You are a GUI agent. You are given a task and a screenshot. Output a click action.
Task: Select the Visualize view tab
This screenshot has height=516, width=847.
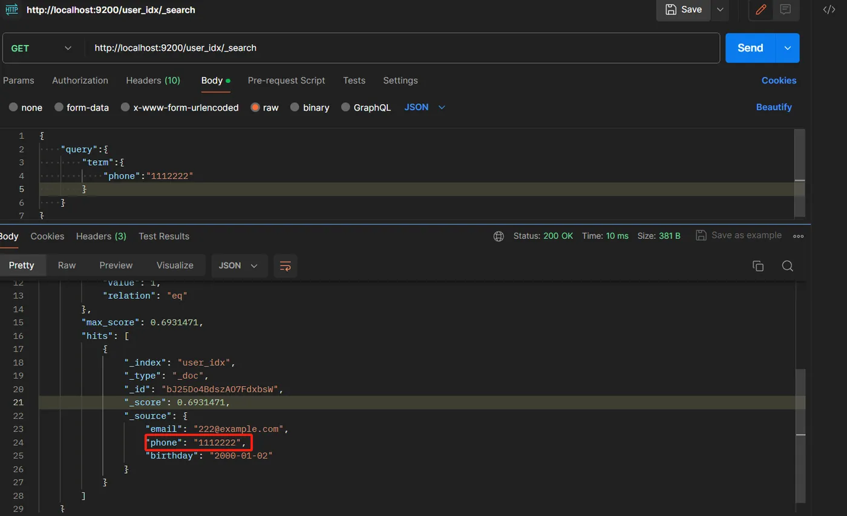pyautogui.click(x=175, y=266)
